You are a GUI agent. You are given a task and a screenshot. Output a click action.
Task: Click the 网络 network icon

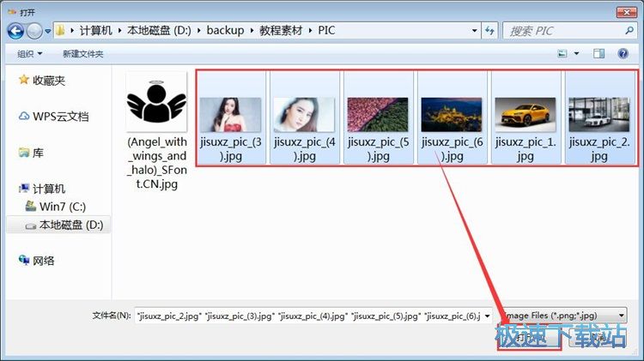pyautogui.click(x=24, y=260)
